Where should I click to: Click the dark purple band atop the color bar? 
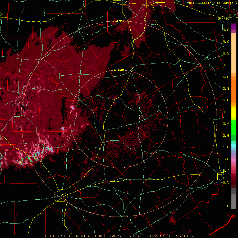234,26
